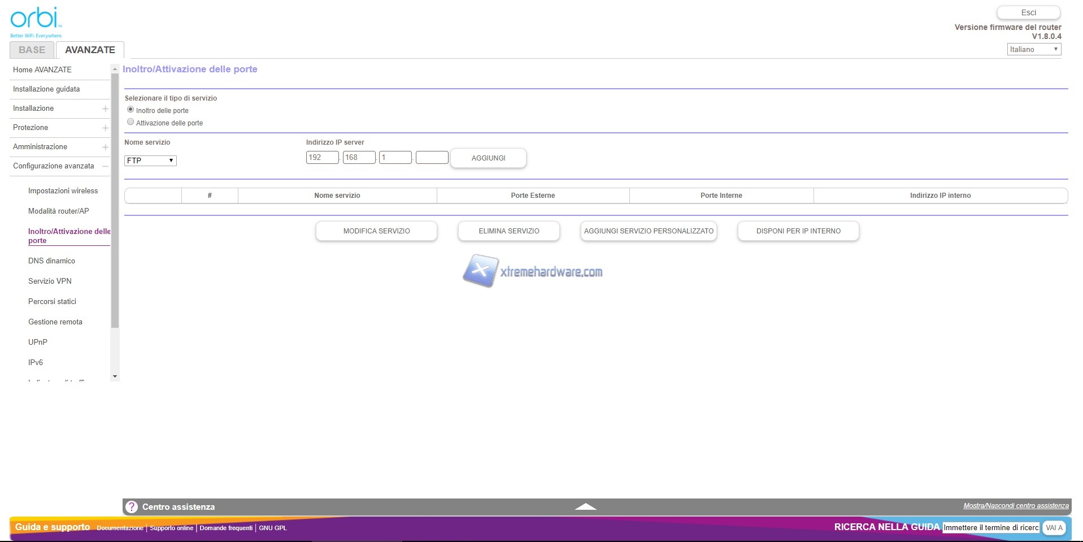Open the Nome servizio FTP dropdown
Screen dimensions: 1083x542
point(150,161)
